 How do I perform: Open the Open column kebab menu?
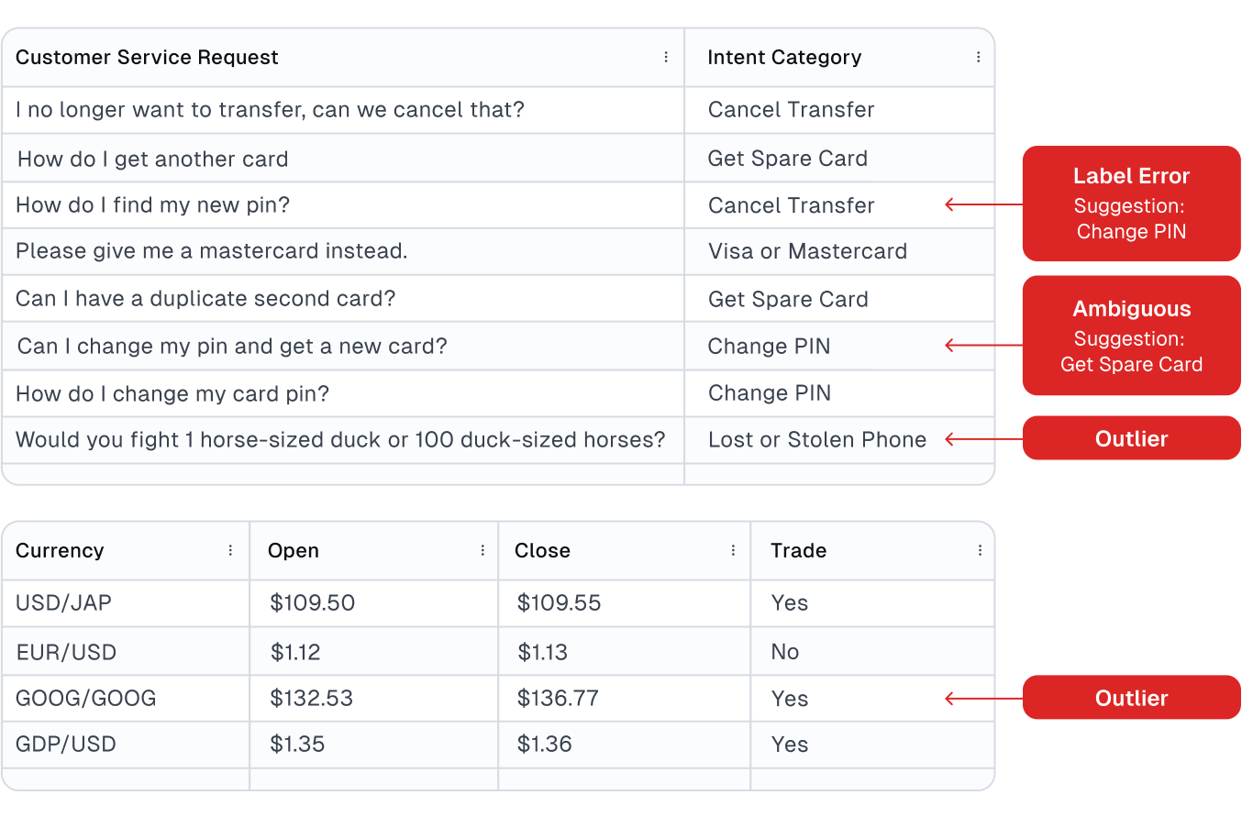coord(482,551)
